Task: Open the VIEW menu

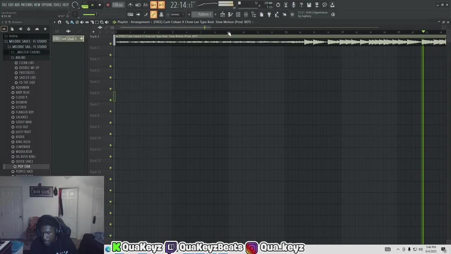Action: coord(37,5)
